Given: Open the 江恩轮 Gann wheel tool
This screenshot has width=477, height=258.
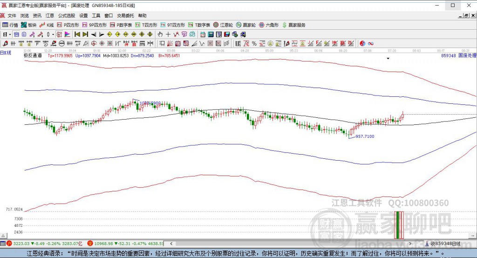Looking at the screenshot, I should [x=223, y=25].
